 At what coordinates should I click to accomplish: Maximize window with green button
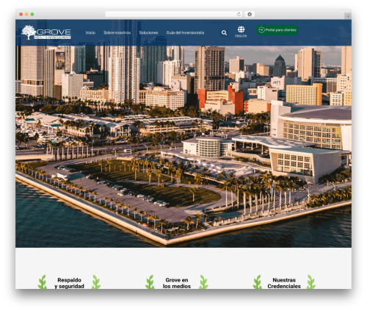click(x=32, y=14)
